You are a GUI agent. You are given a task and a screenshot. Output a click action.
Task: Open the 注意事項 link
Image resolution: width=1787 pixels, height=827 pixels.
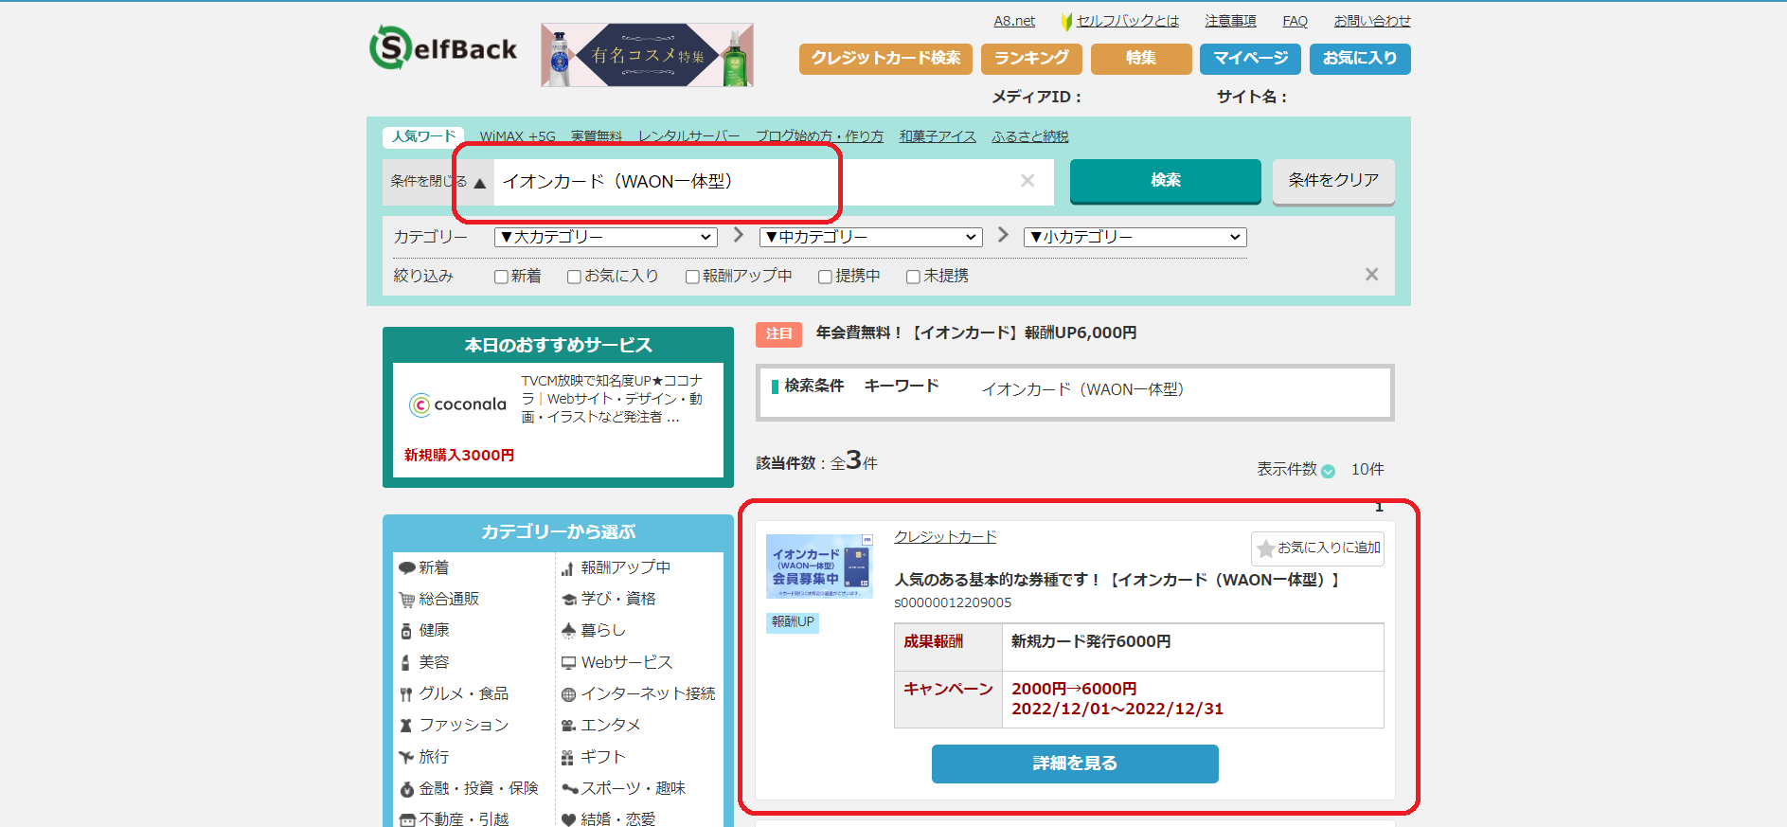pyautogui.click(x=1230, y=21)
